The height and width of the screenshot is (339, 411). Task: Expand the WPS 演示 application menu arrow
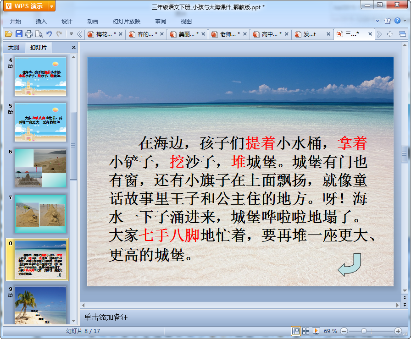click(52, 6)
